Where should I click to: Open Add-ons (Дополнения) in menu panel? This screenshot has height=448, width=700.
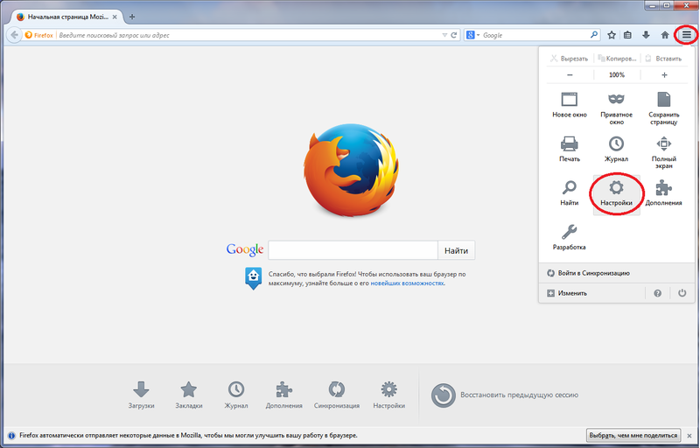click(x=664, y=193)
